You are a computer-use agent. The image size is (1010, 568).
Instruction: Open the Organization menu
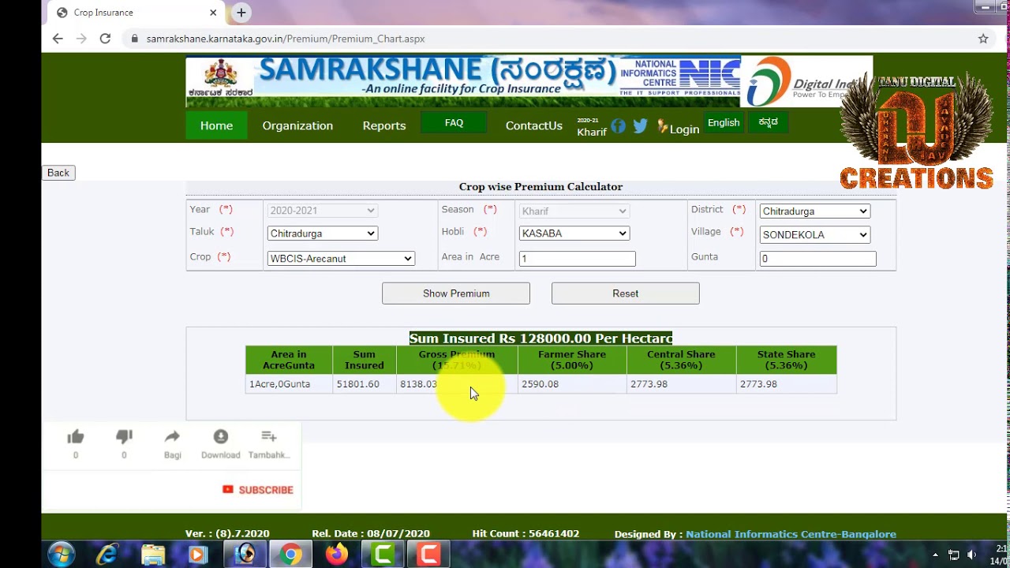pyautogui.click(x=297, y=125)
